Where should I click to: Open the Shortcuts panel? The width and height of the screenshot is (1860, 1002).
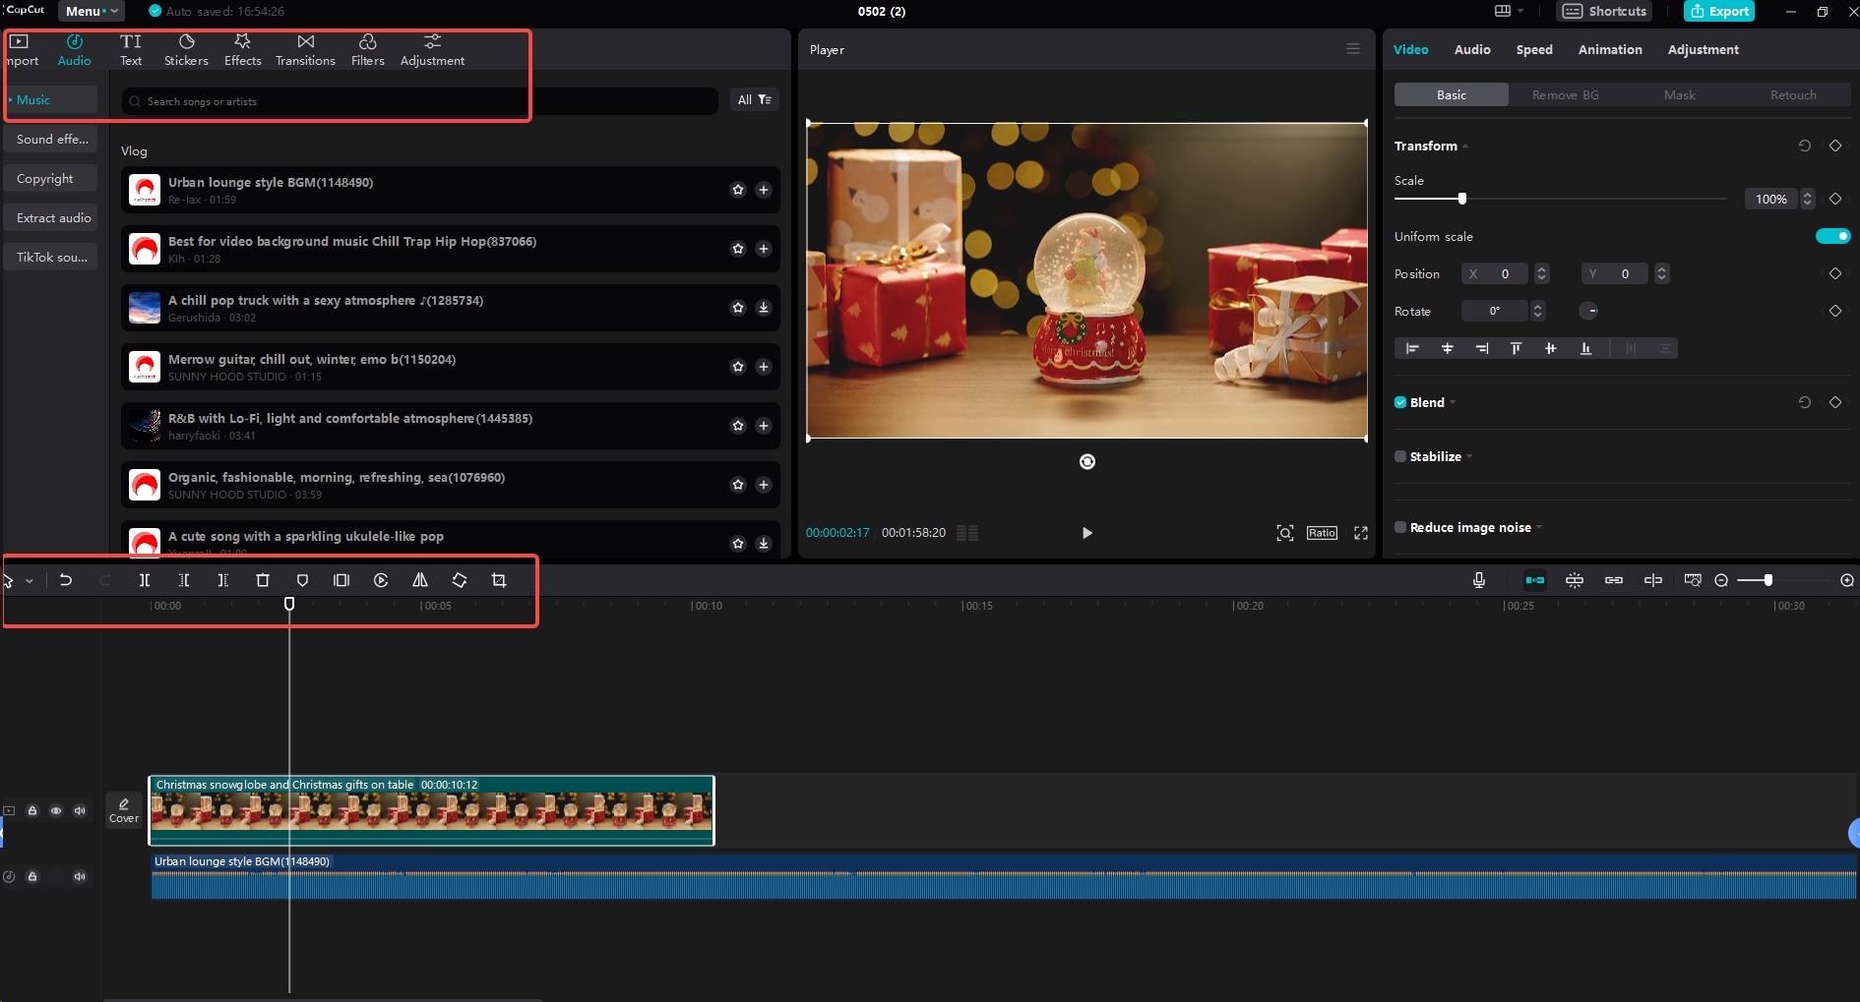tap(1604, 11)
